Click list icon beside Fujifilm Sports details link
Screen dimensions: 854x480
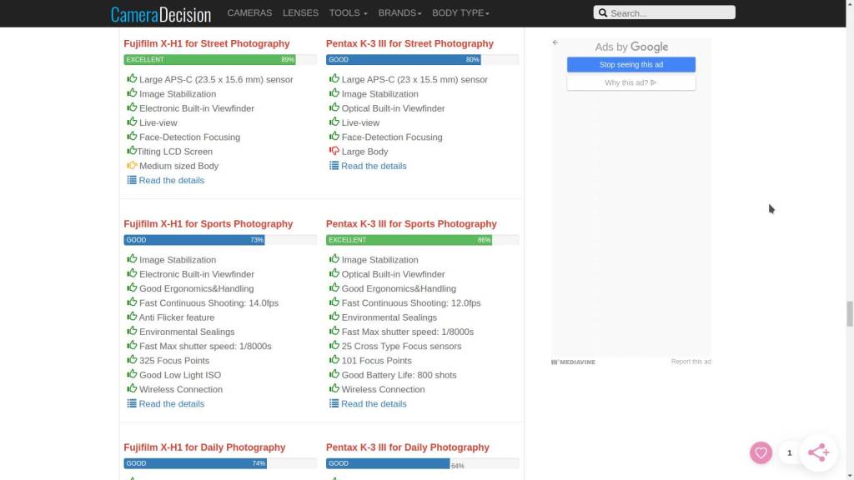[132, 403]
